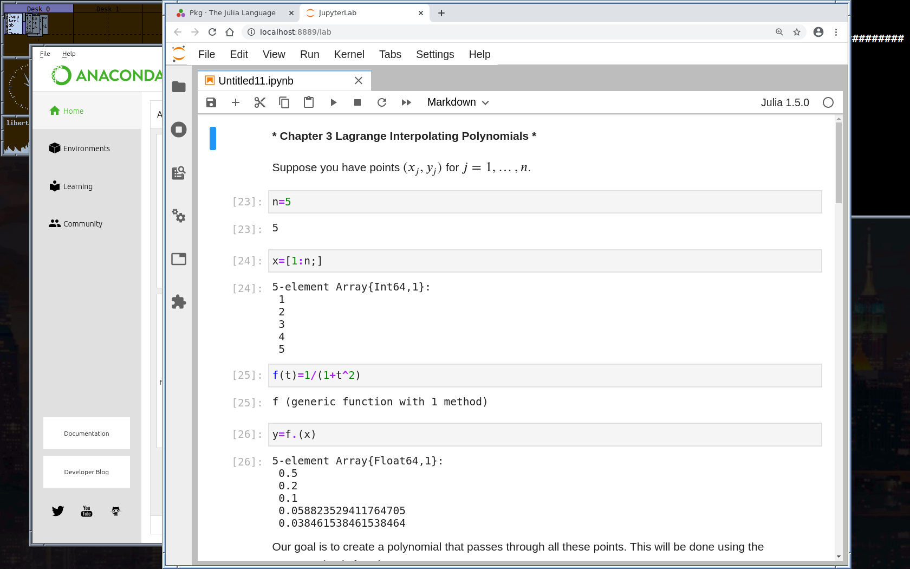Click the notebook vertical scrollbar thumb
This screenshot has height=569, width=910.
838,163
